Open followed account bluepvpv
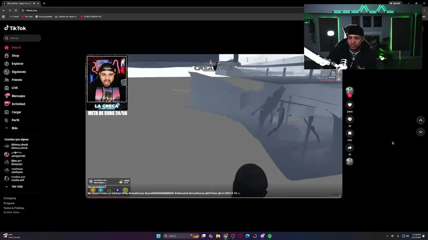 coord(13,163)
